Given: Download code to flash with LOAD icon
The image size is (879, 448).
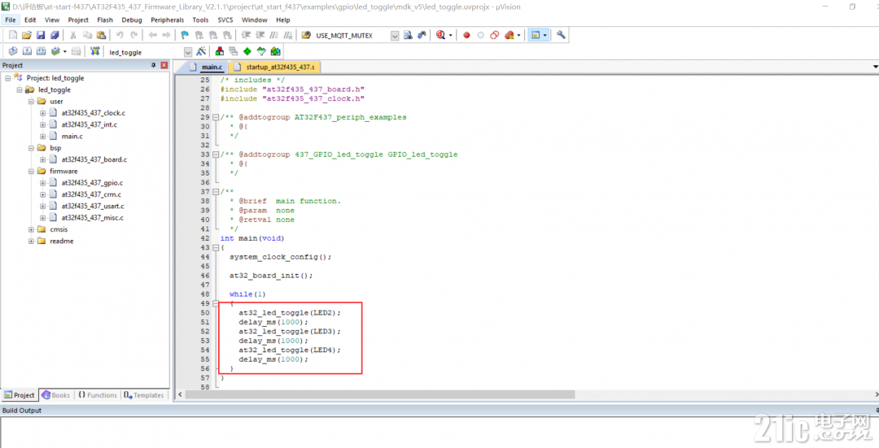Looking at the screenshot, I should coord(95,51).
